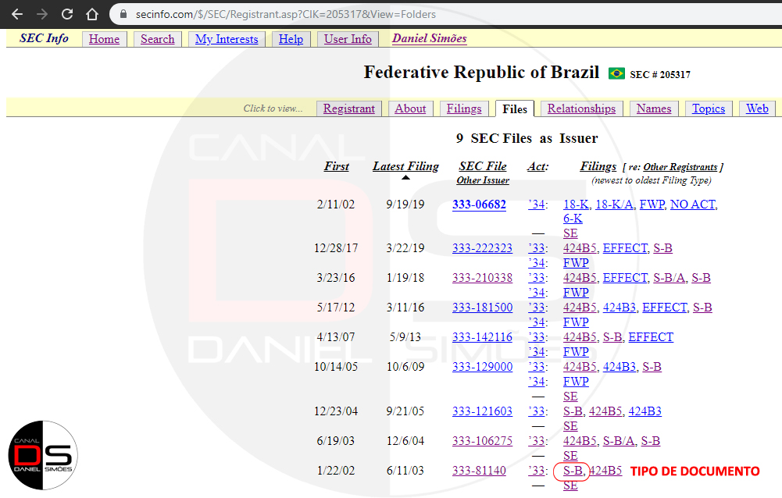Select the Files view tab
This screenshot has width=782, height=498.
pyautogui.click(x=515, y=108)
